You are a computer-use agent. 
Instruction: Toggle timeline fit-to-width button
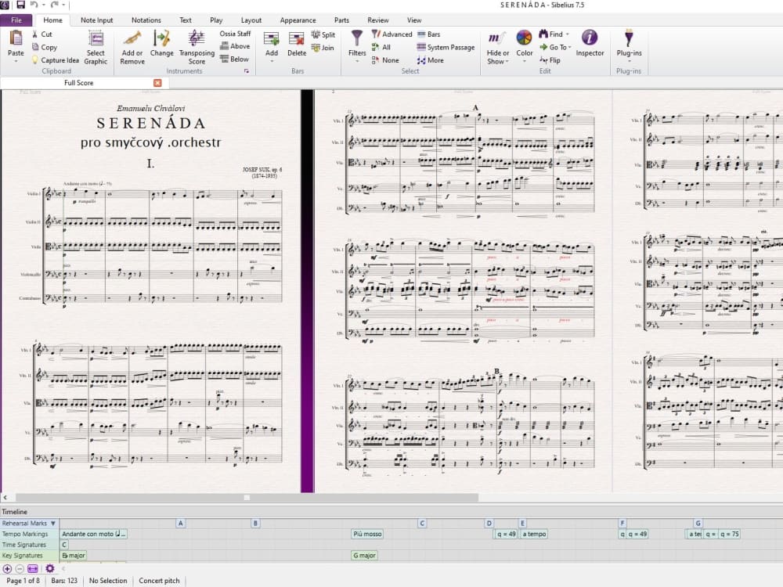coord(32,568)
